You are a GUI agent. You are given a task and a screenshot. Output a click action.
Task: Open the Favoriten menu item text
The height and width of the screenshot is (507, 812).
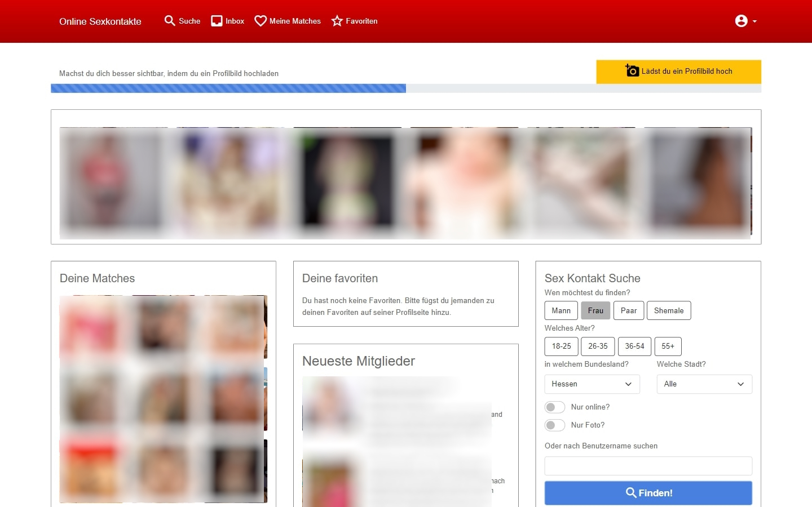tap(361, 21)
